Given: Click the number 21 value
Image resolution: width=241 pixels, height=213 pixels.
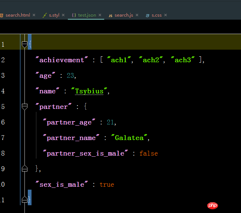Looking at the screenshot, I should tap(110, 122).
